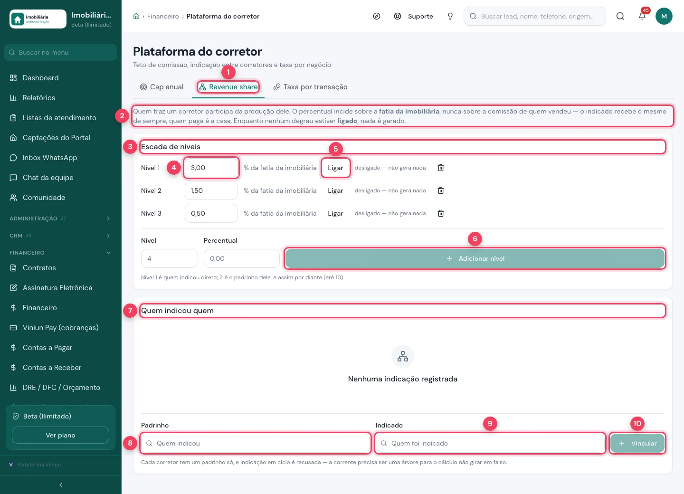Open the Taxa por transação tab
Screen dimensions: 684x494
(310, 87)
